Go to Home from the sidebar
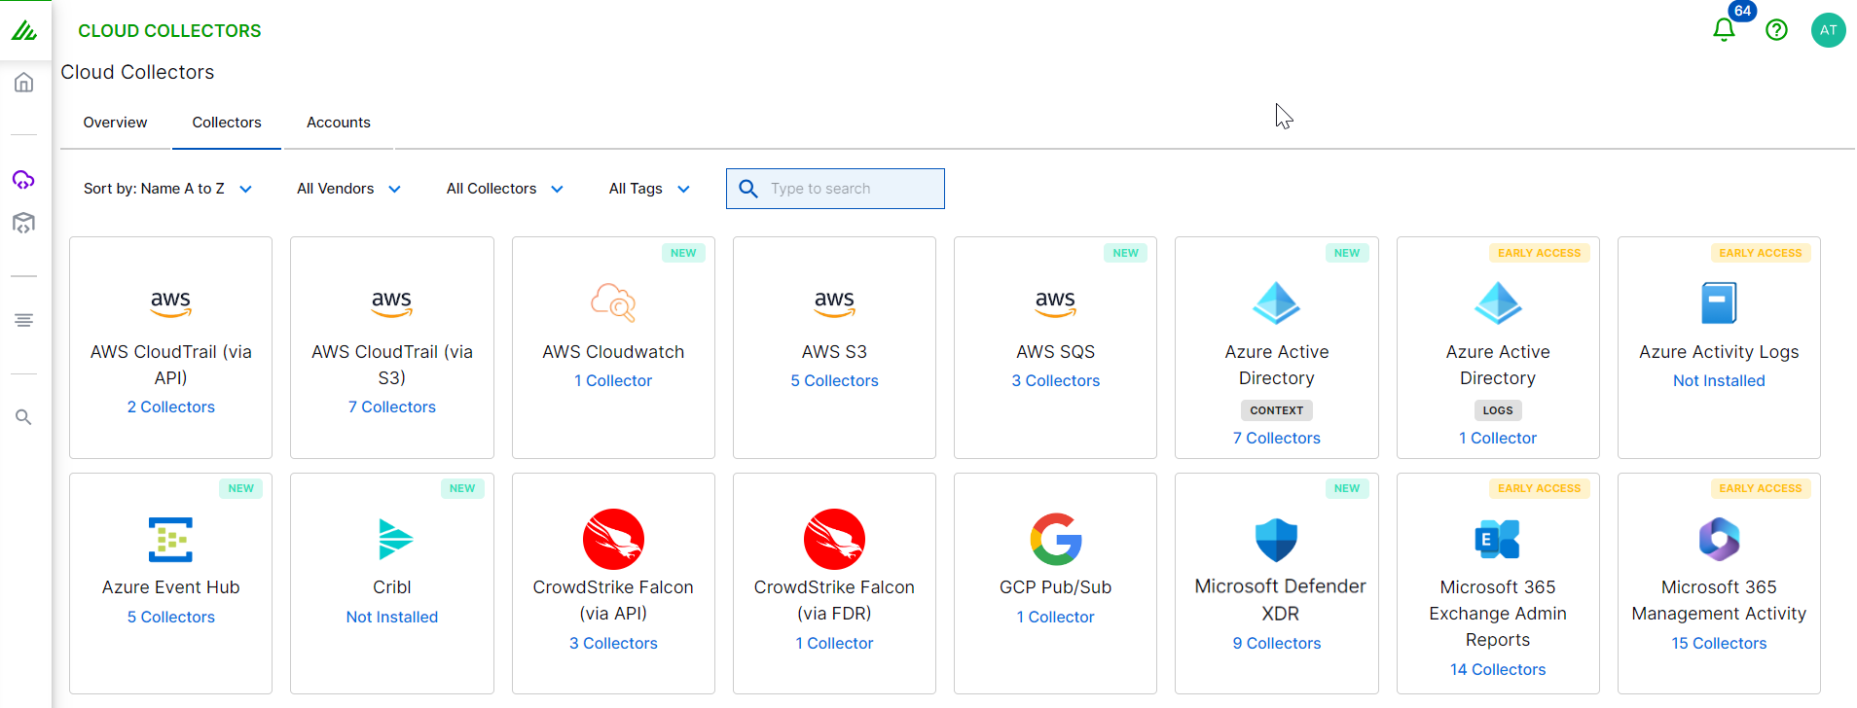Viewport: 1857px width, 708px height. click(x=24, y=83)
